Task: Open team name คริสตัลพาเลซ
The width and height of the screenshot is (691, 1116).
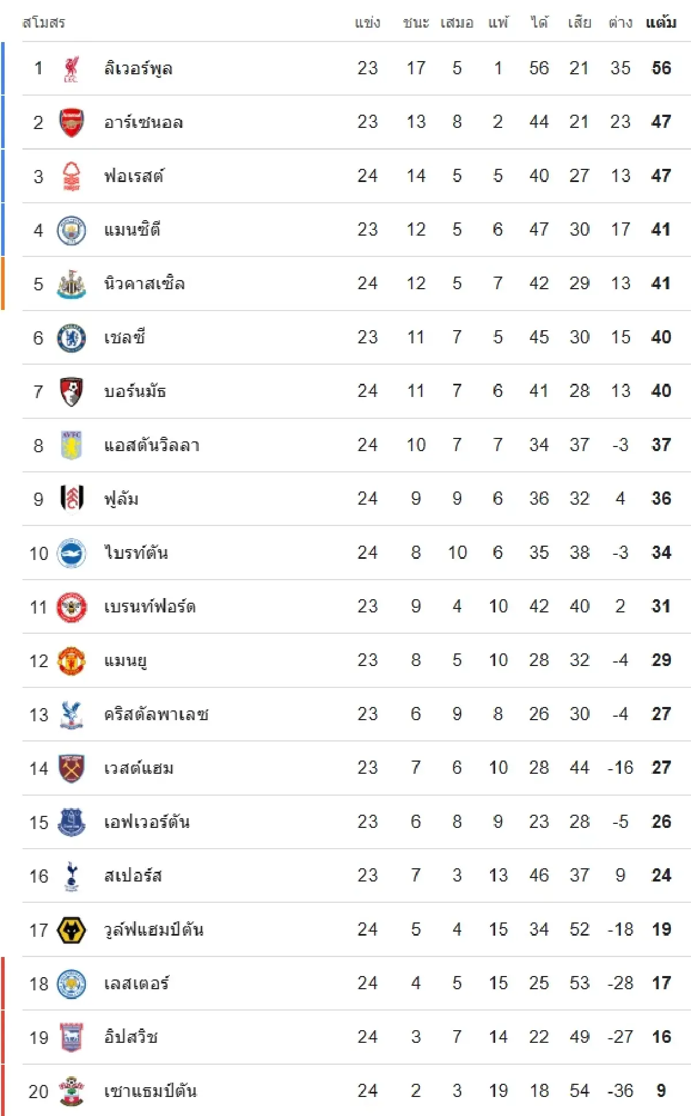Action: pos(156,714)
